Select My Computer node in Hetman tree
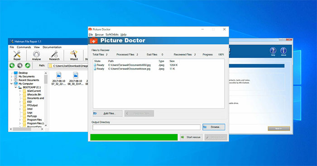 [x=26, y=83]
